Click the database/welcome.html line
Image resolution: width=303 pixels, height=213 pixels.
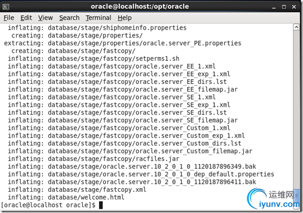point(66,197)
